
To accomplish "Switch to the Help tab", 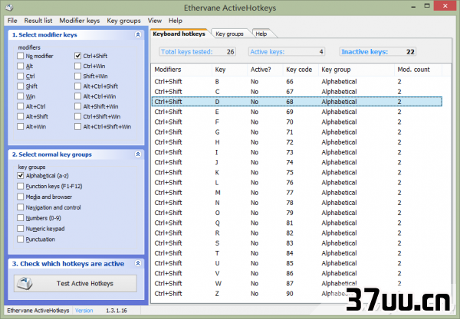I will click(x=261, y=34).
